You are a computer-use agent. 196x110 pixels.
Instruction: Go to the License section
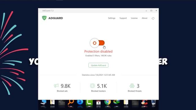(x=134, y=18)
